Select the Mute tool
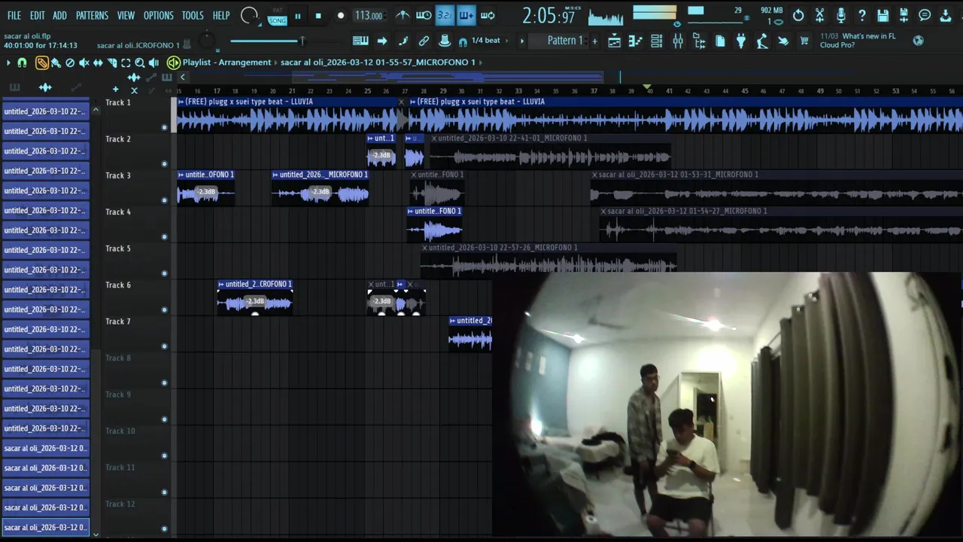The height and width of the screenshot is (542, 963). tap(84, 62)
